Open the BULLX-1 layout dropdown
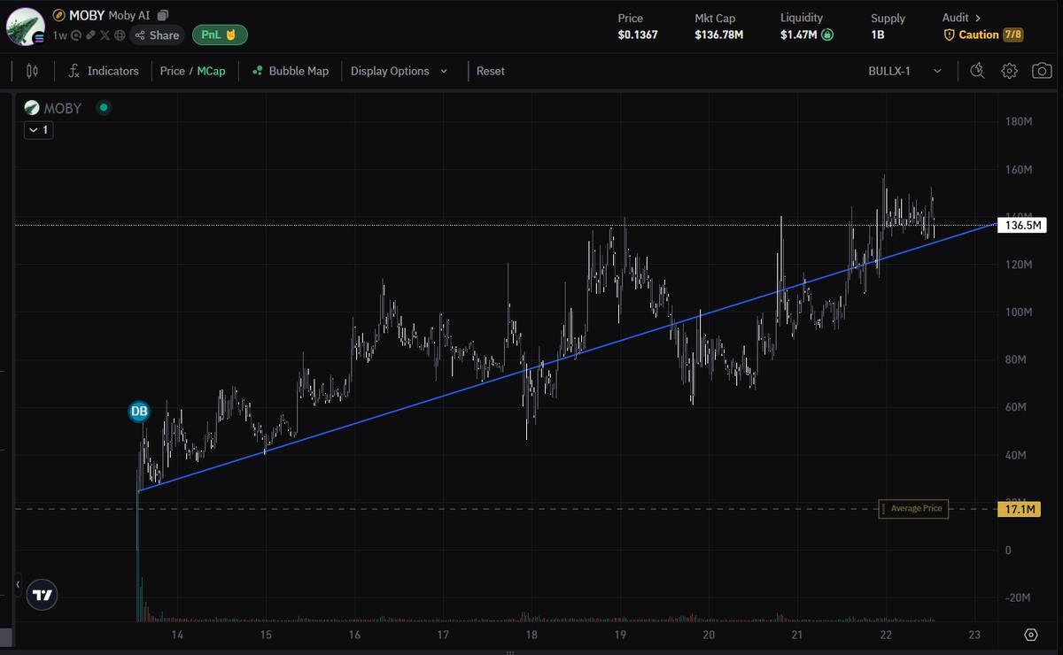The height and width of the screenshot is (655, 1063). pyautogui.click(x=904, y=70)
